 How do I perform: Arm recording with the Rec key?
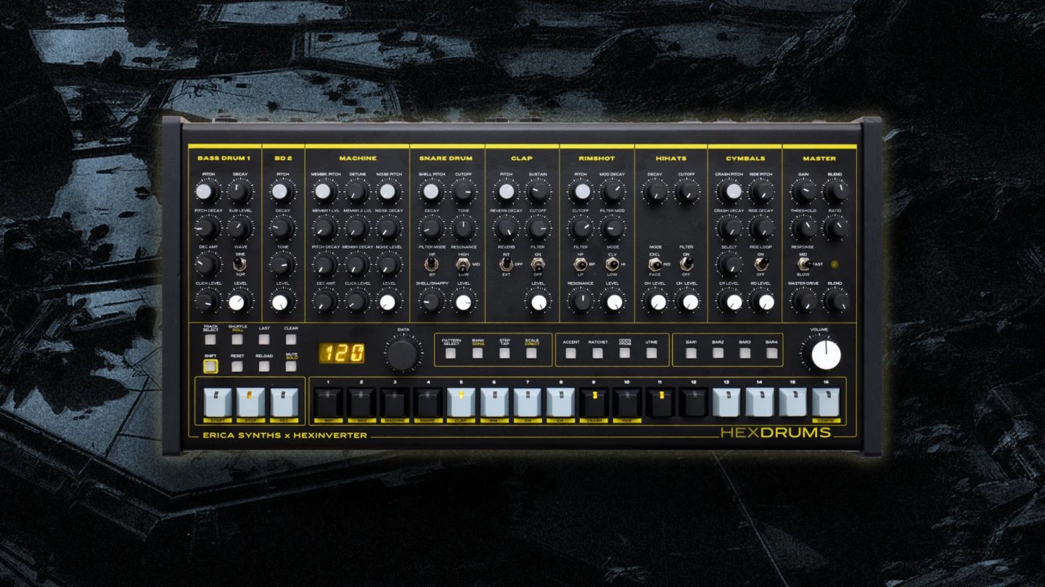[284, 402]
